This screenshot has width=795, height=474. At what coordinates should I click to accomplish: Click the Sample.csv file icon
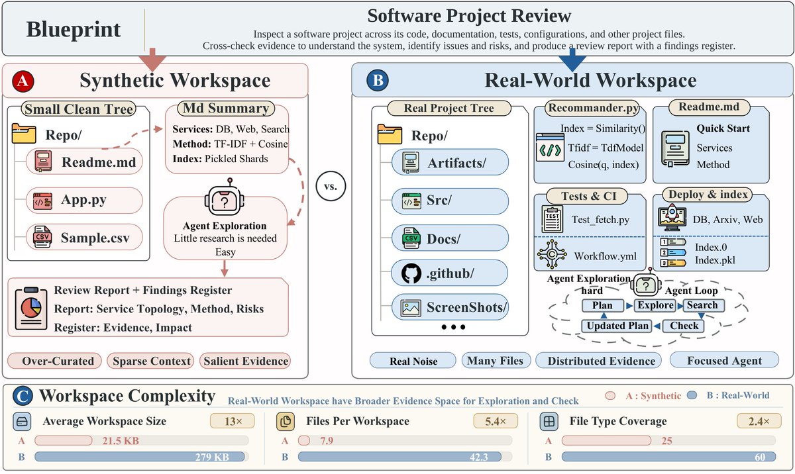pyautogui.click(x=44, y=237)
